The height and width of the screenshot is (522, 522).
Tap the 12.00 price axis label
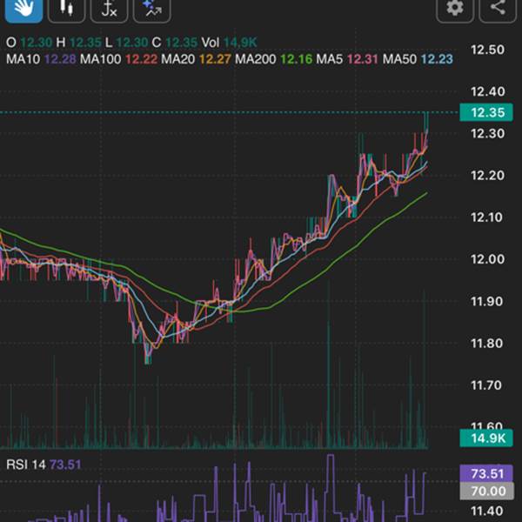tap(487, 259)
